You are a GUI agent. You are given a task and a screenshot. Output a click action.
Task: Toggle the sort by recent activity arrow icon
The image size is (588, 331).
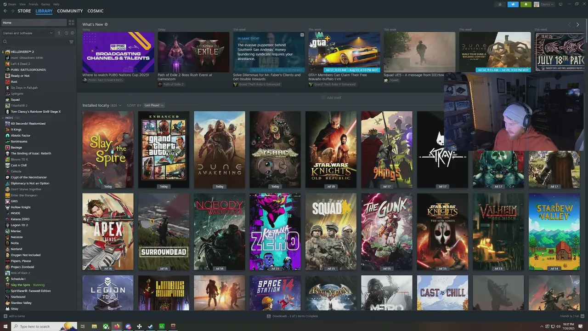(x=59, y=33)
